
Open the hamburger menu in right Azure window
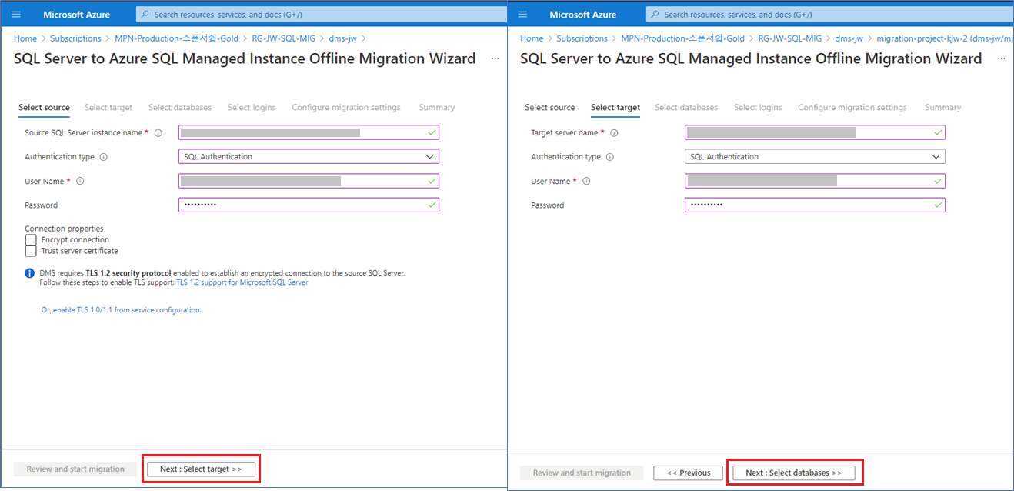click(523, 15)
